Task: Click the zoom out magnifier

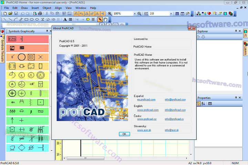Action: [x=139, y=14]
